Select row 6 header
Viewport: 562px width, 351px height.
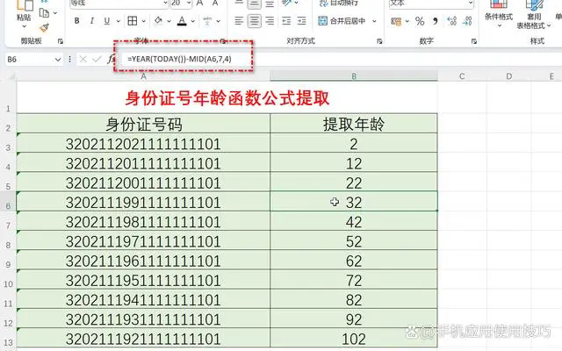(x=8, y=203)
